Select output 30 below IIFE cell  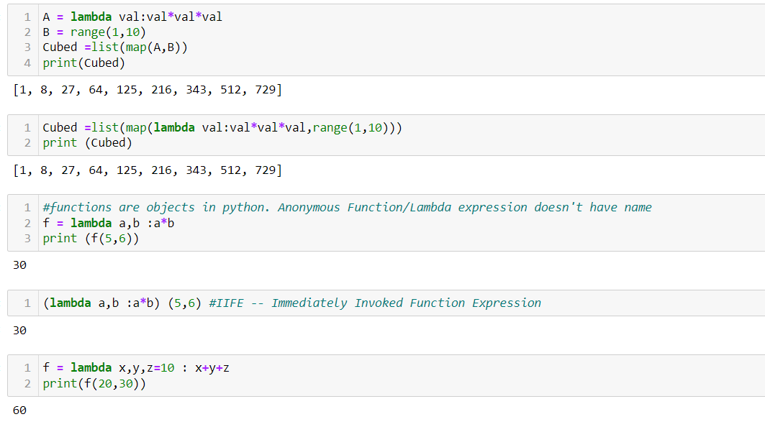click(x=19, y=331)
